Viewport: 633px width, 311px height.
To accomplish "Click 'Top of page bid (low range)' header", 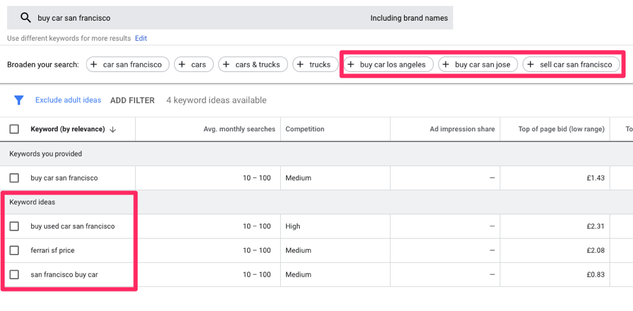I will (561, 129).
